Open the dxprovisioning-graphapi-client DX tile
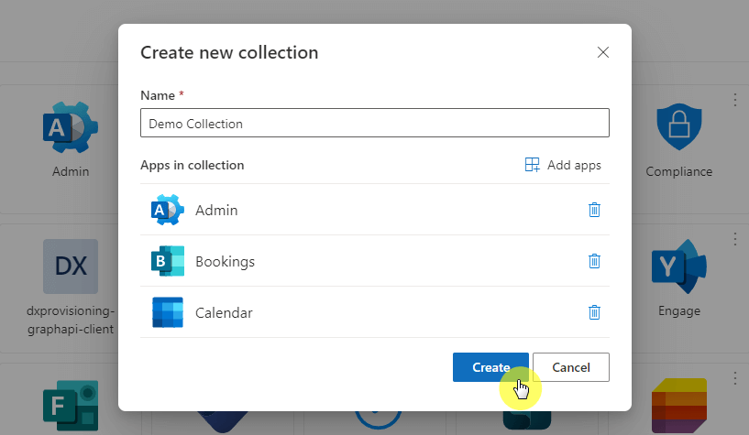The image size is (749, 435). [71, 266]
